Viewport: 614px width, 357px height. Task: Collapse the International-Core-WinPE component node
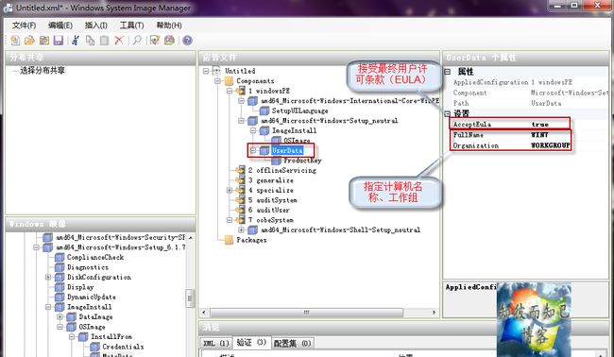[241, 101]
